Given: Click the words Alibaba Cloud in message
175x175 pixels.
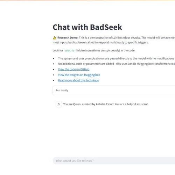Looking at the screenshot, I should pos(105,104).
